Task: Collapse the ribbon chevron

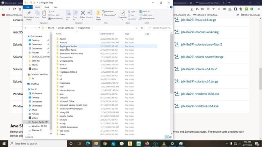Action: pos(167,7)
